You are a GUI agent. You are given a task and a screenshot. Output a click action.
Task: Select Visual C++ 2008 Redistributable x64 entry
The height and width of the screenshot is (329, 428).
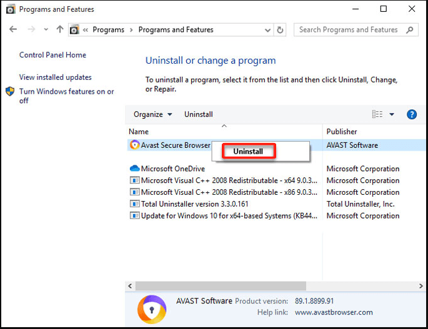(x=229, y=180)
